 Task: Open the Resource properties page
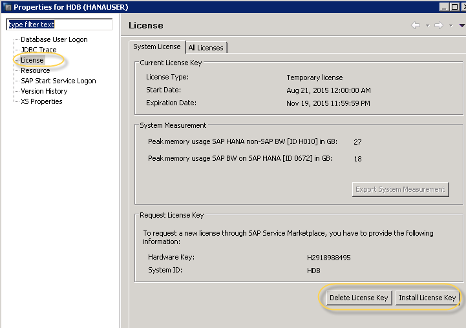click(35, 70)
